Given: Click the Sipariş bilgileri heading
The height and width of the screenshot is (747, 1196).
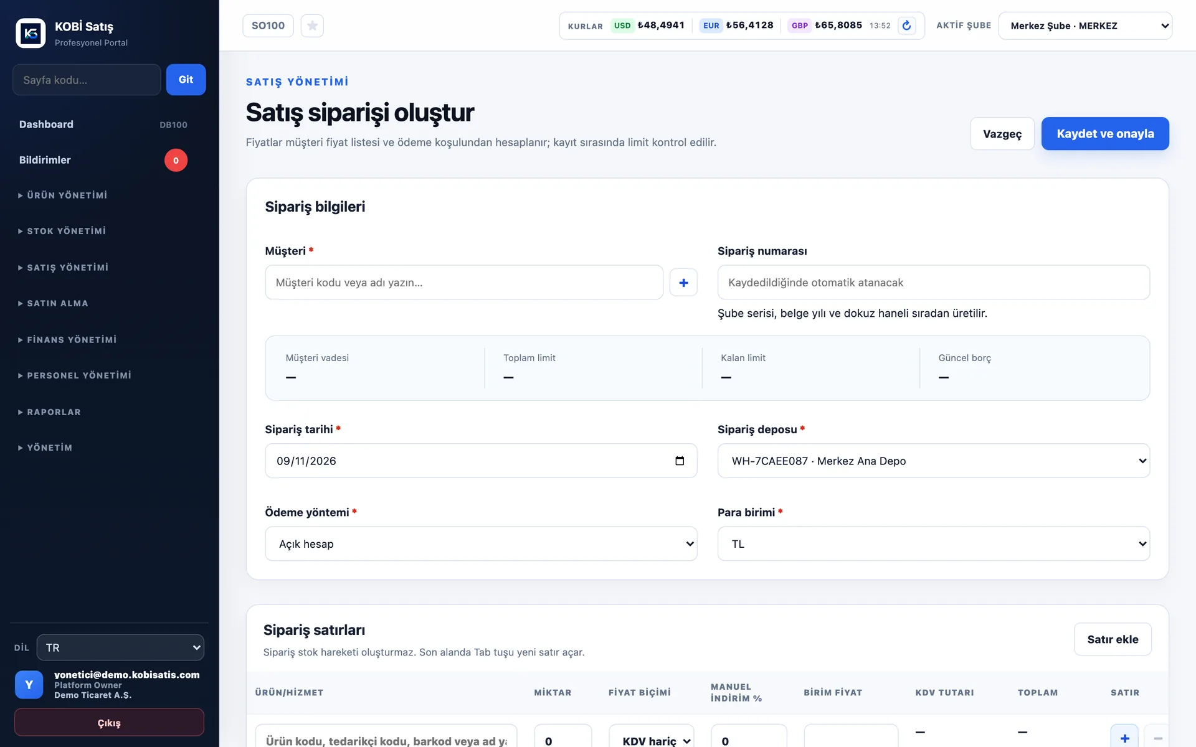Looking at the screenshot, I should (315, 207).
